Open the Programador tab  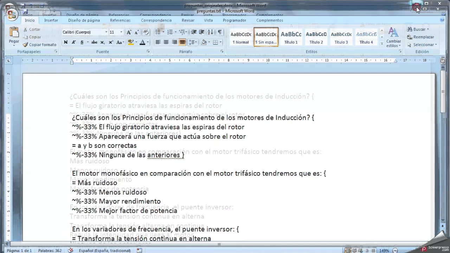point(234,20)
